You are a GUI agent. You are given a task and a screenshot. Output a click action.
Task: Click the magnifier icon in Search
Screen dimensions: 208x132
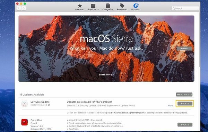point(174,8)
